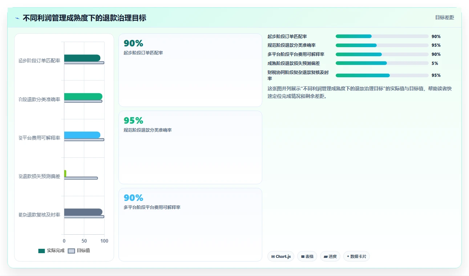
Task: Click the 财税协同阶段复杂退款复核及时率 list label
Action: click(298, 75)
